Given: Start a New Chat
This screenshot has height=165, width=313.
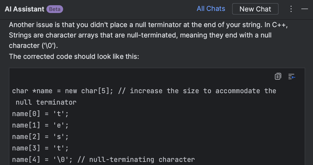Looking at the screenshot, I should [x=255, y=9].
